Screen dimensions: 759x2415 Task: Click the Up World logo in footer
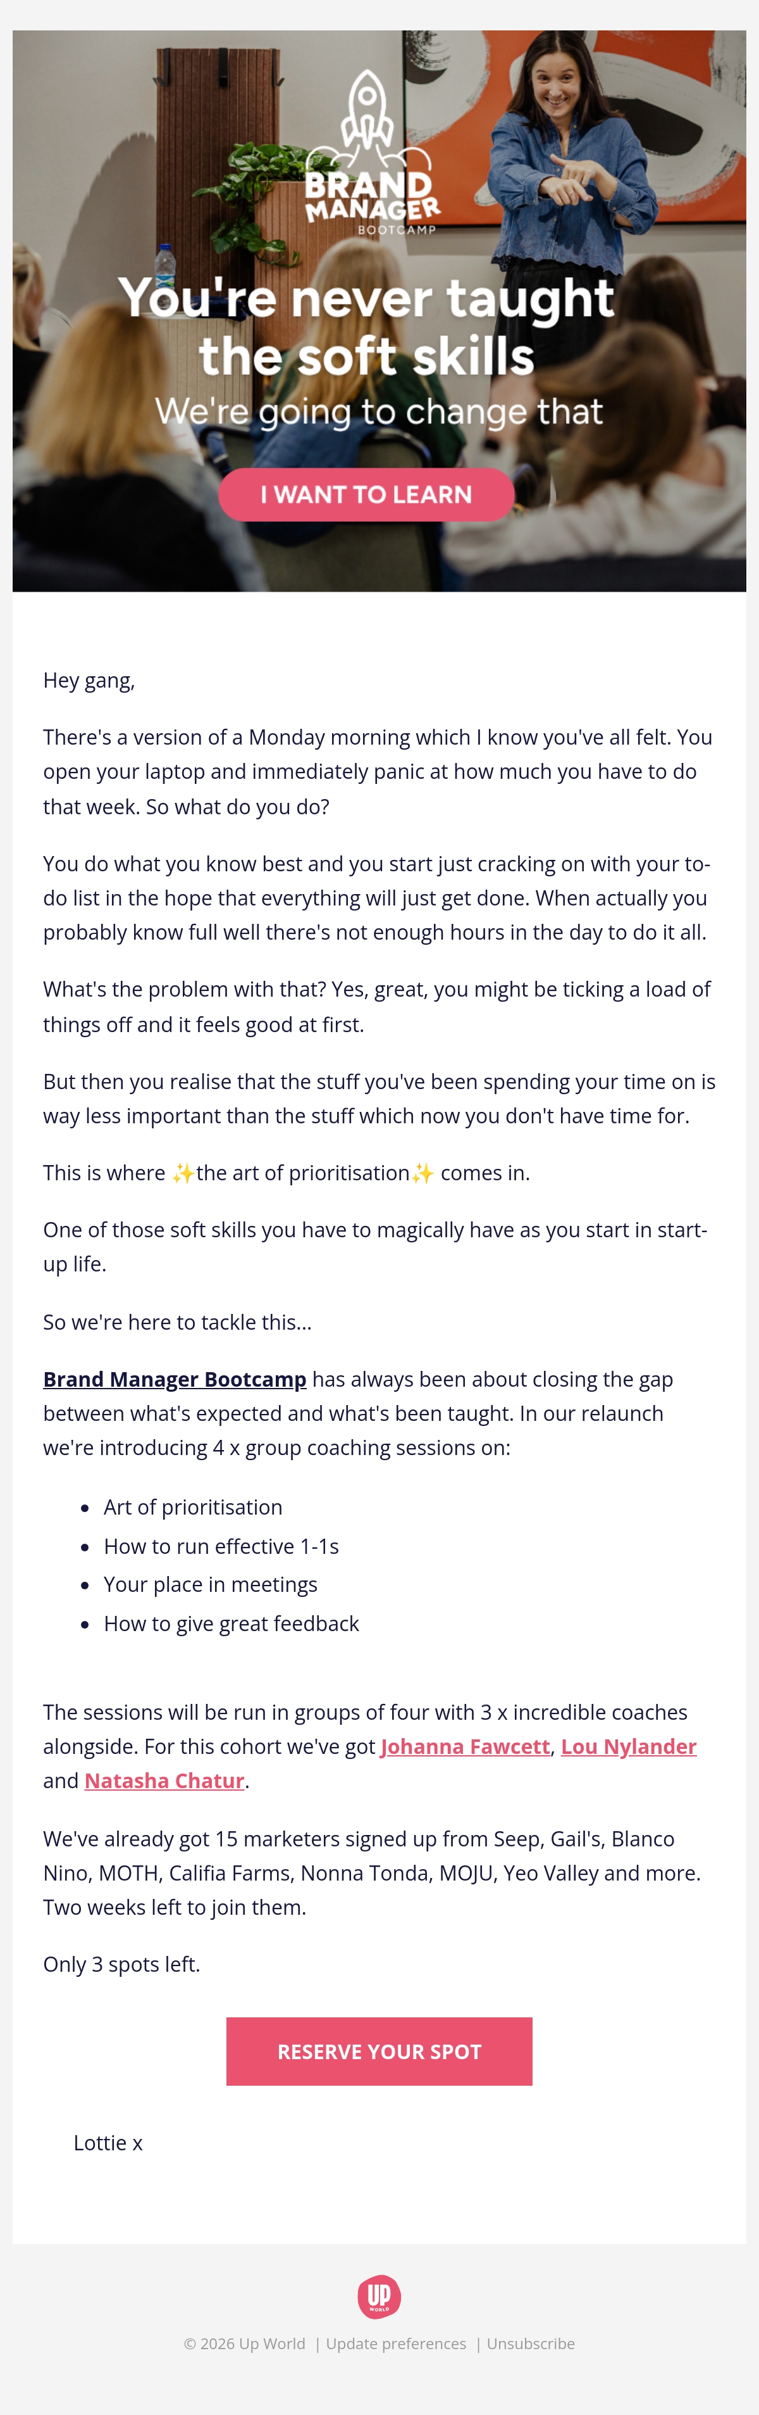pos(379,2296)
